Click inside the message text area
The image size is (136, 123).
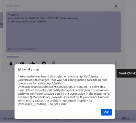(63, 32)
